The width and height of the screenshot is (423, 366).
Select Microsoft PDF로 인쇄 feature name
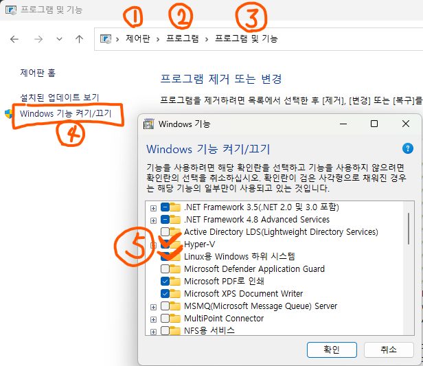224,282
